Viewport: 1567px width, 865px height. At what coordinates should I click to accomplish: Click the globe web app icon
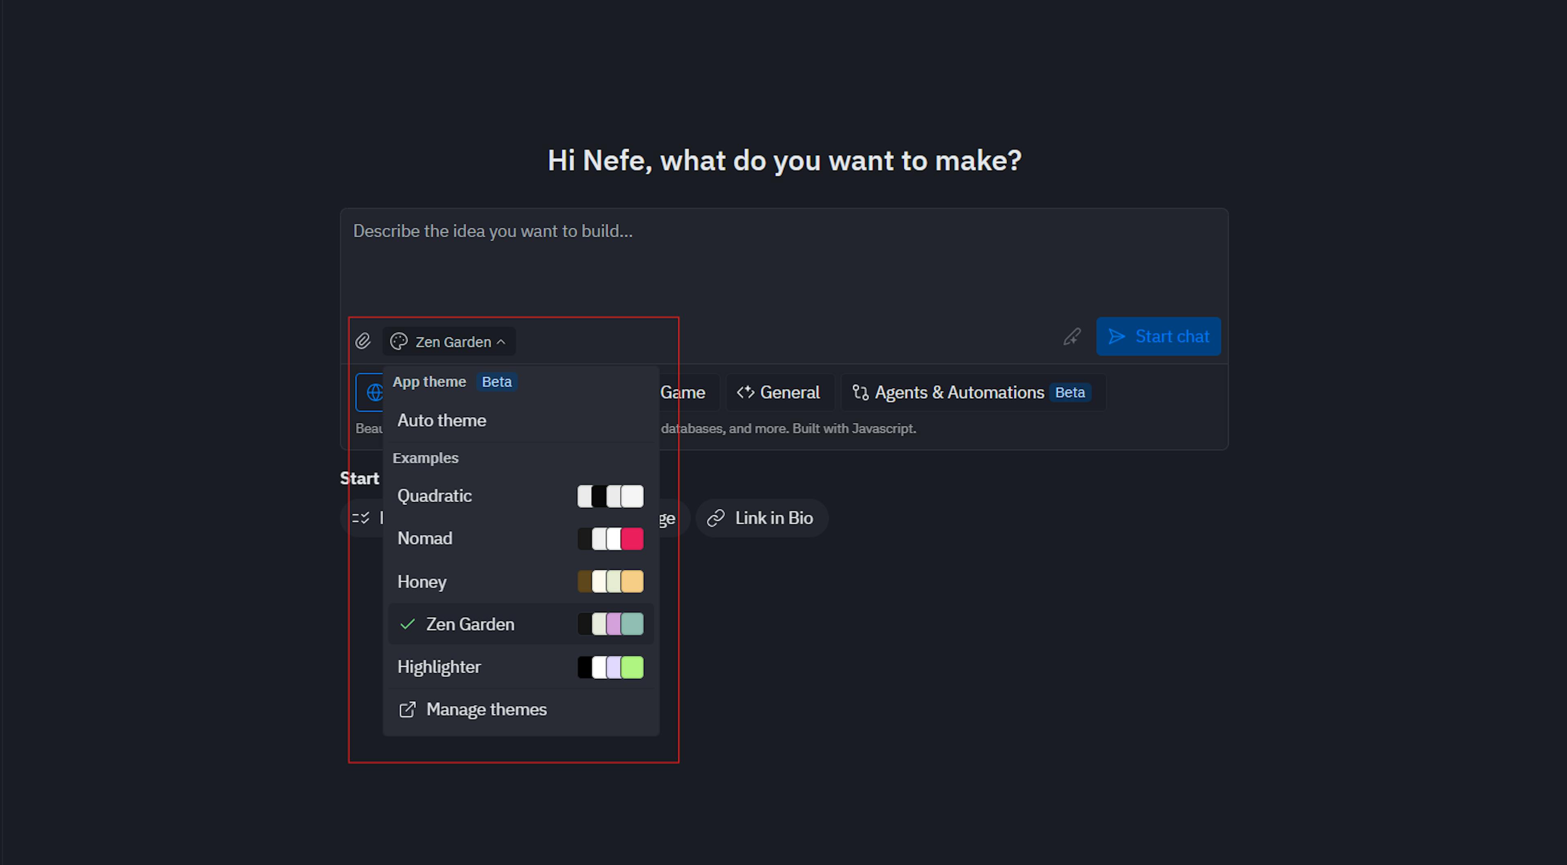pyautogui.click(x=374, y=393)
